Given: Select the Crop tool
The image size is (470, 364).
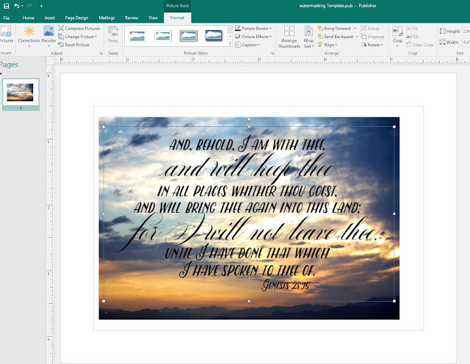Looking at the screenshot, I should (397, 36).
